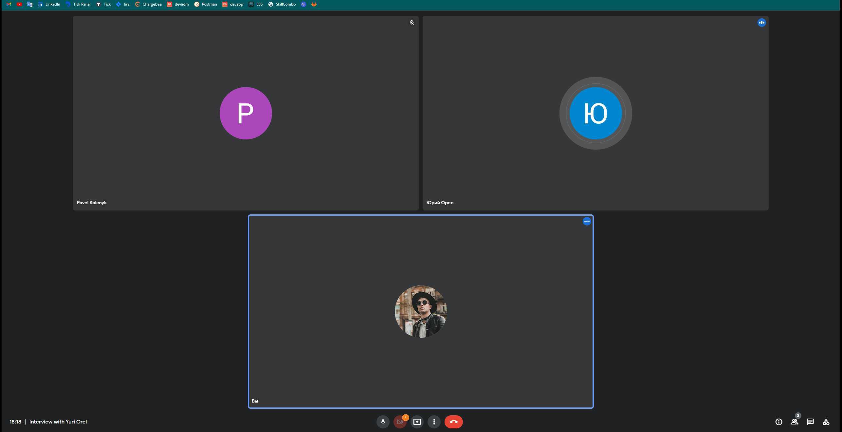Turn on the camera button
This screenshot has width=842, height=432.
pyautogui.click(x=400, y=422)
